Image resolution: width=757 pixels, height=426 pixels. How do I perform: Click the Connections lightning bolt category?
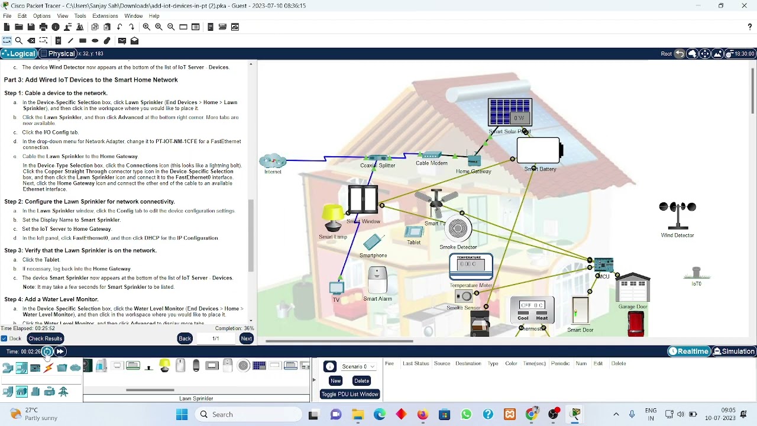pos(48,368)
